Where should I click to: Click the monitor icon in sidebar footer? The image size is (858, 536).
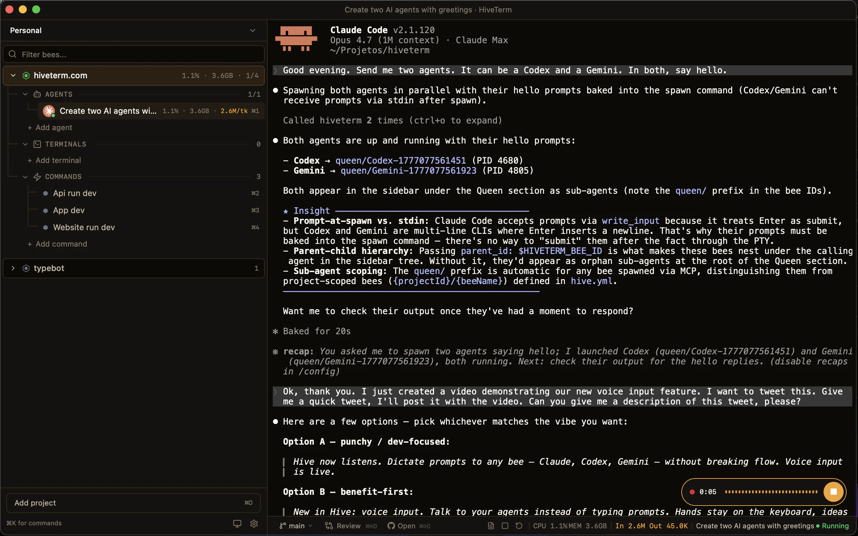pos(237,523)
